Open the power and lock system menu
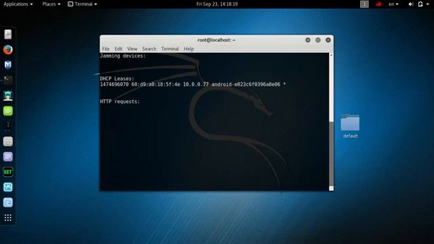Viewport: 434px width, 244px height. (x=420, y=4)
